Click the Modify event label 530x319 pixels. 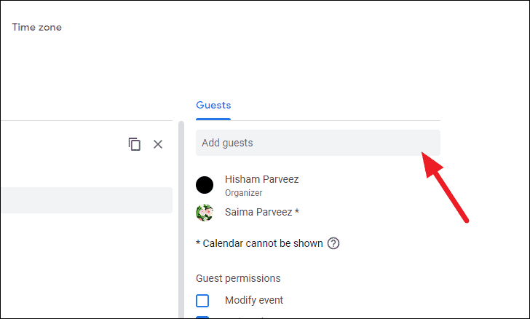click(x=254, y=300)
